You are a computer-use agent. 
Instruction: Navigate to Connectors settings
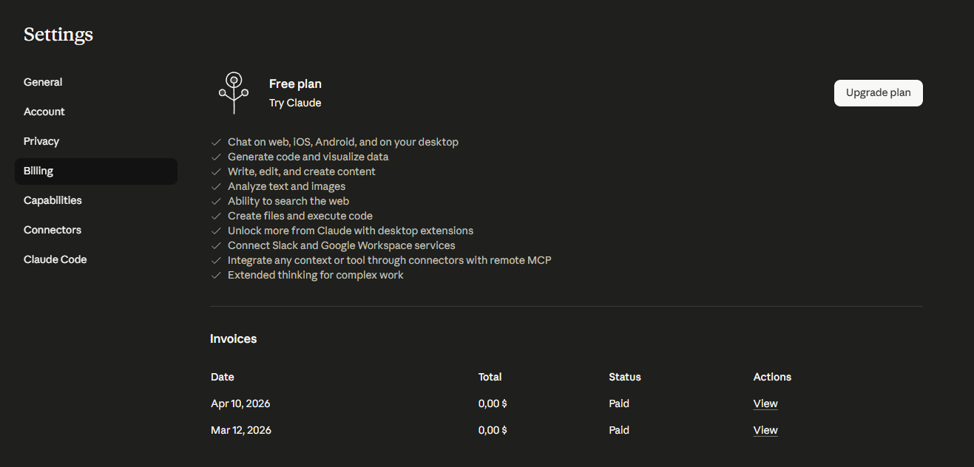click(x=53, y=230)
